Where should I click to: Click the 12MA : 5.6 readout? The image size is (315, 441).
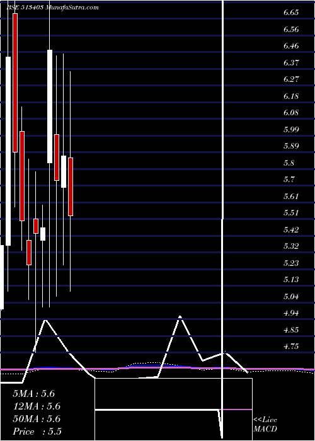(37, 406)
